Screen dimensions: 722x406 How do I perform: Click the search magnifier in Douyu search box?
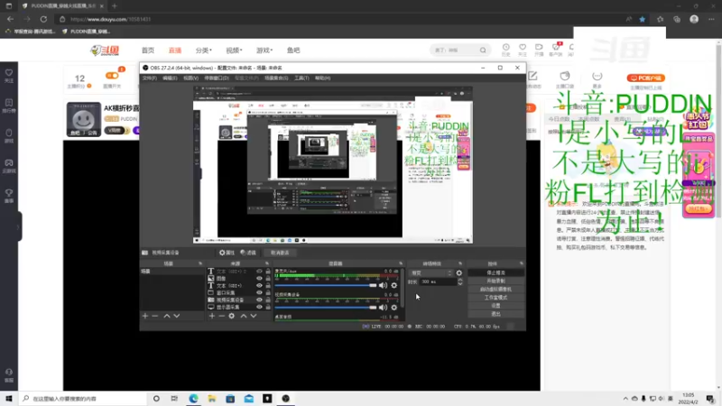tap(483, 51)
